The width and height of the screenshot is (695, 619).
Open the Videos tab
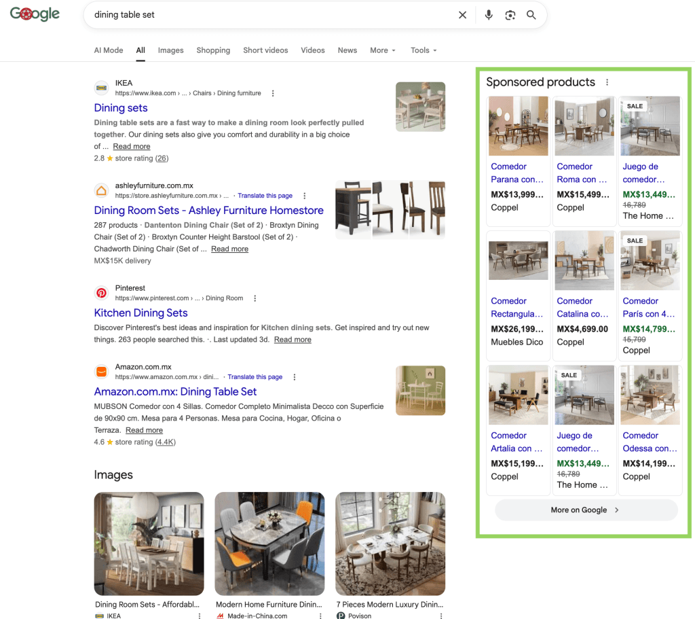coord(313,50)
